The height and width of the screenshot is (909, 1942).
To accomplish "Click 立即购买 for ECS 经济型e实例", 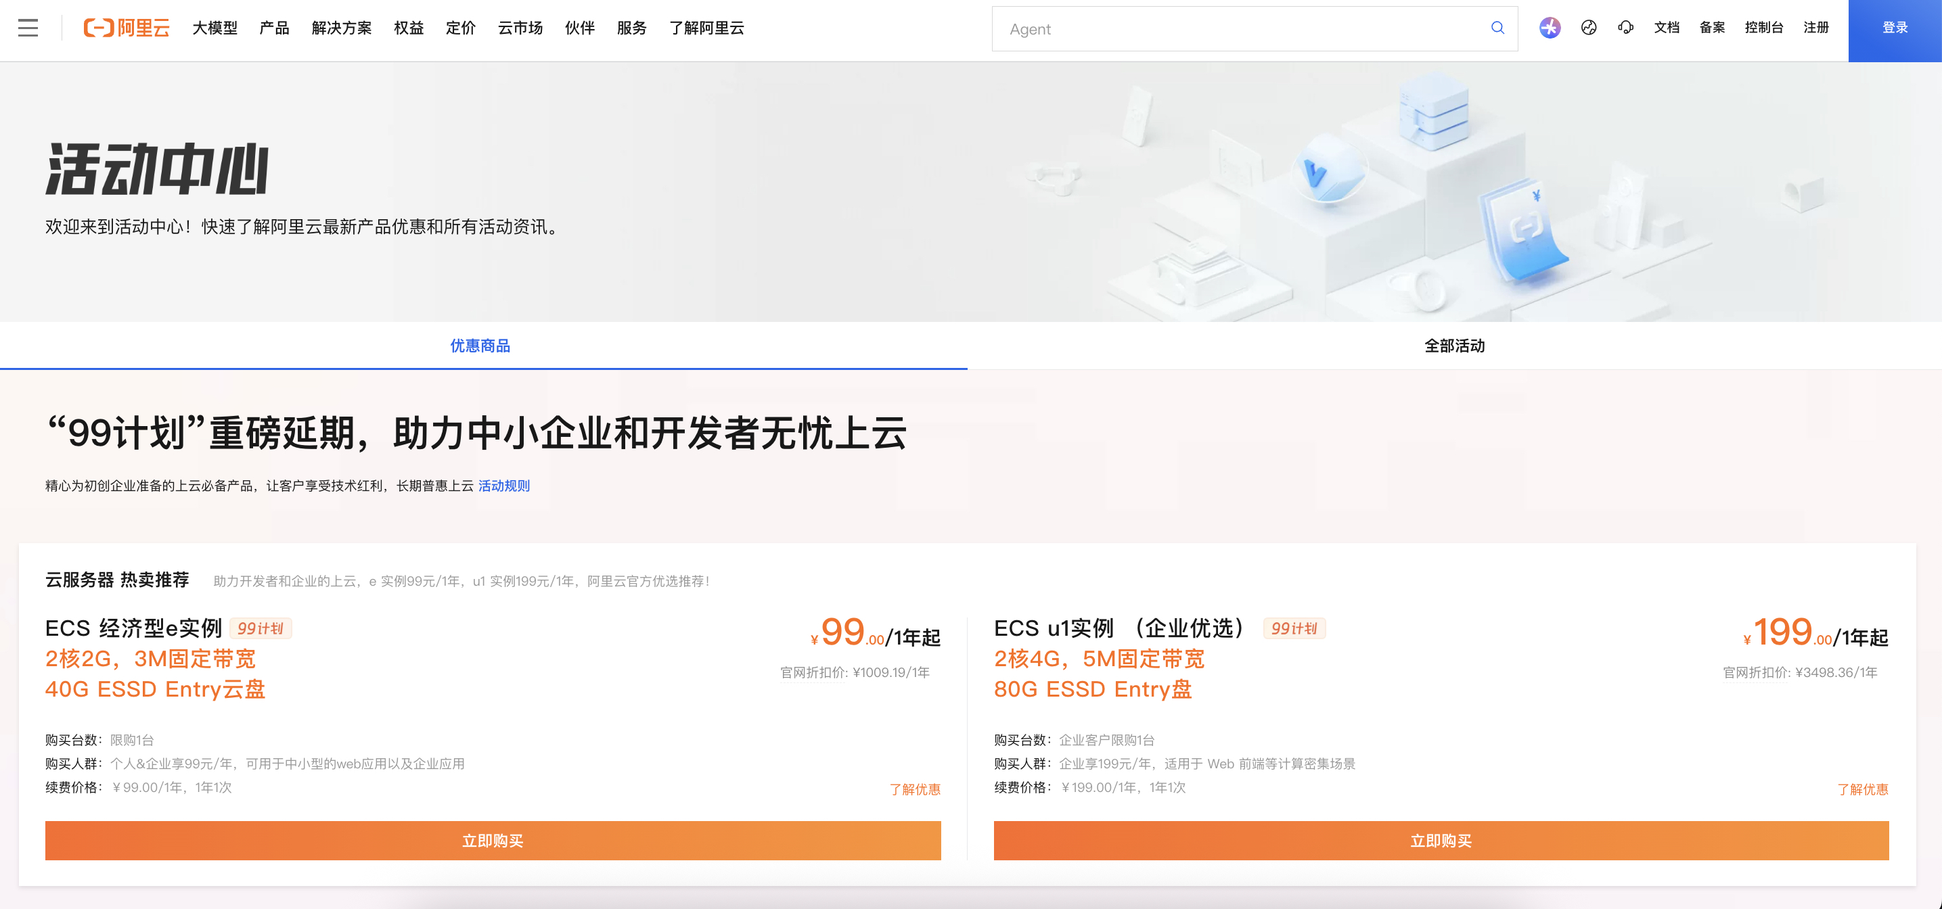I will tap(493, 841).
